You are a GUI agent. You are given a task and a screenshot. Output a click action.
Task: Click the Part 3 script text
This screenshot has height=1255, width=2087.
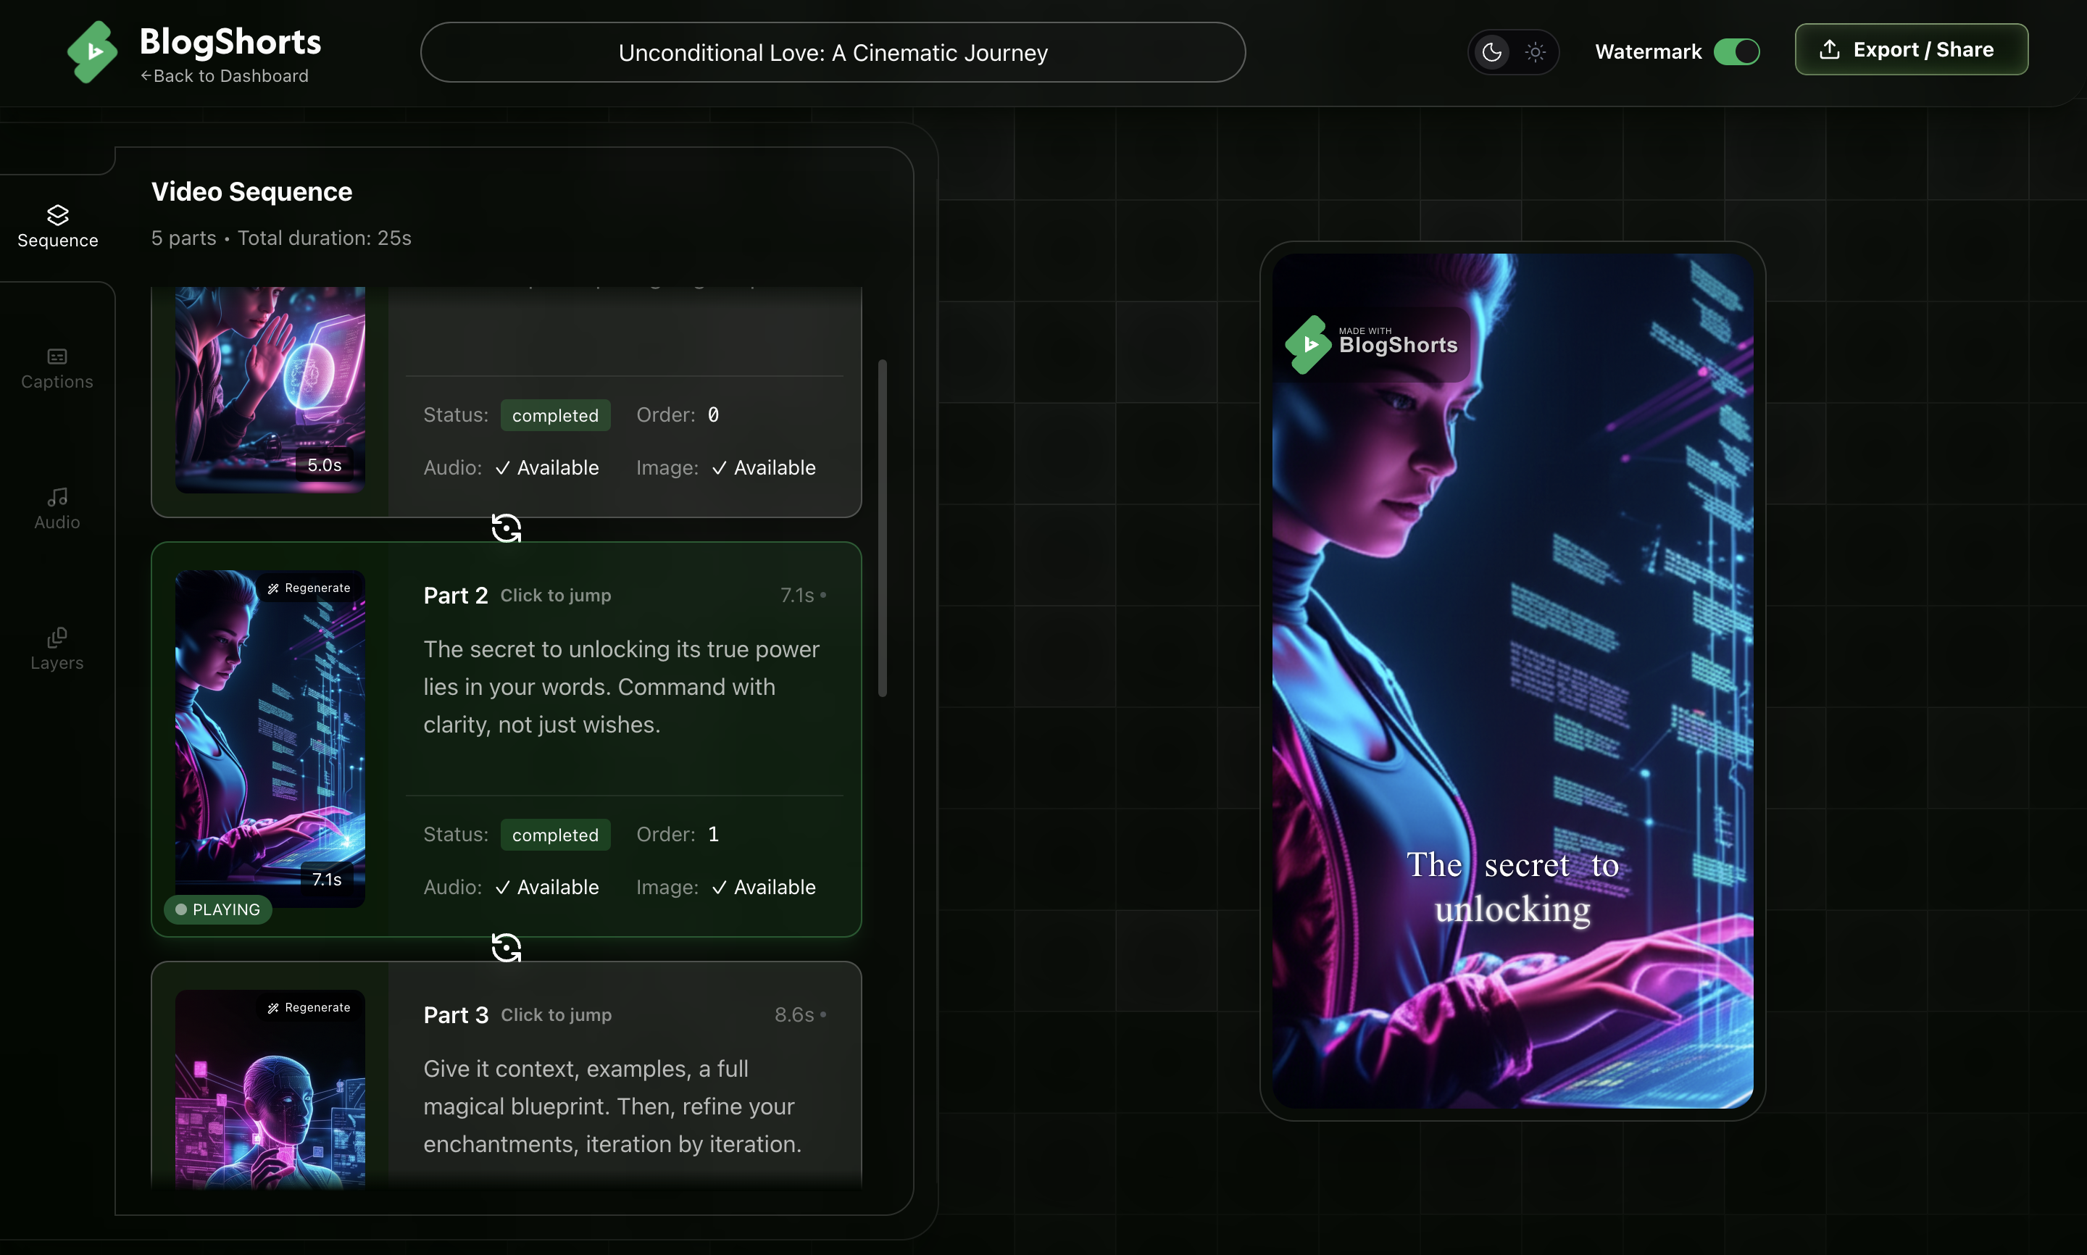[612, 1106]
